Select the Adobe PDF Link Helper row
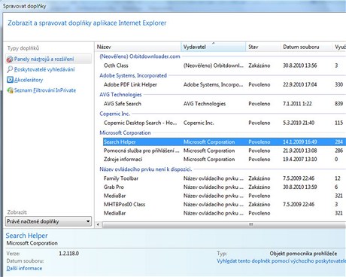This screenshot has width=346, height=277. pyautogui.click(x=224, y=85)
